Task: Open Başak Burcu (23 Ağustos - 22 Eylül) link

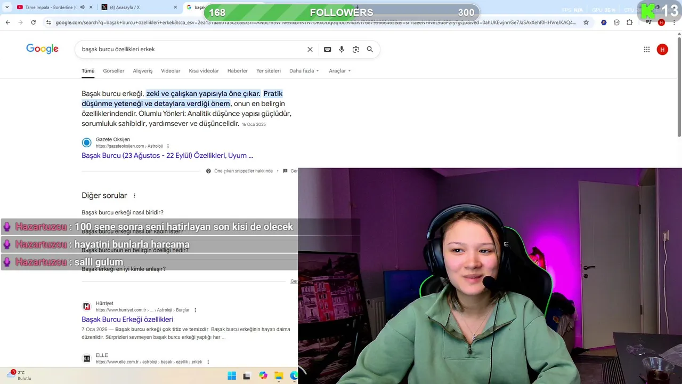Action: tap(167, 156)
